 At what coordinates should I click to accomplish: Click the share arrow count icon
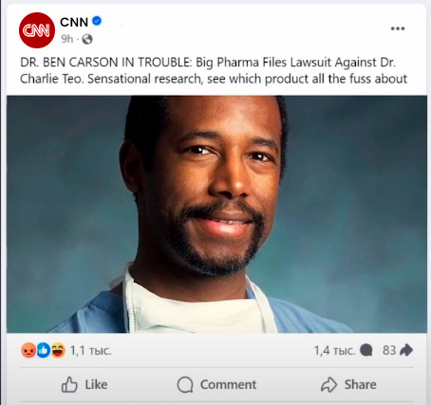click(406, 350)
